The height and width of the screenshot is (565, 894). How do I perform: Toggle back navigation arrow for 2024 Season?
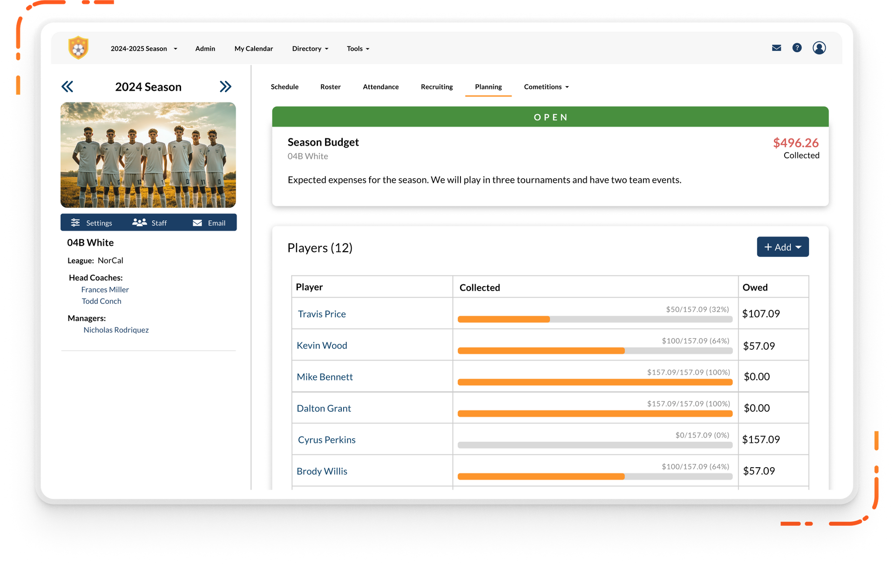pyautogui.click(x=68, y=85)
